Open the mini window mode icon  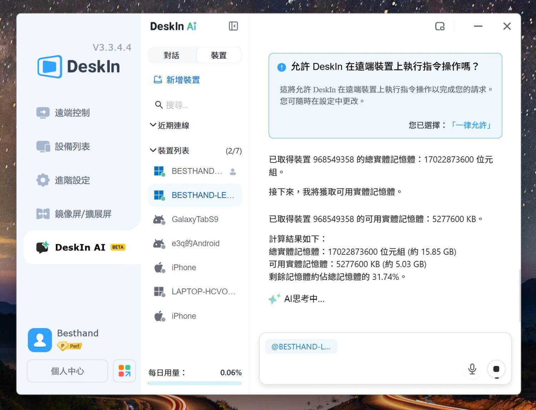(440, 26)
